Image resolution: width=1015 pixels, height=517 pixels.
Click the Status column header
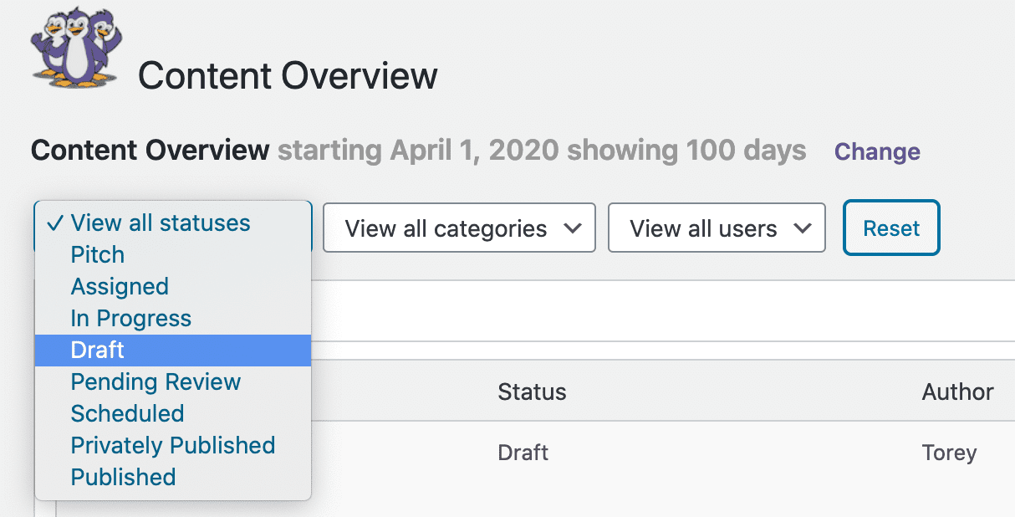click(532, 392)
